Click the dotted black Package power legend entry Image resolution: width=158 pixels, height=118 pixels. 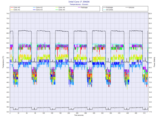108,8
